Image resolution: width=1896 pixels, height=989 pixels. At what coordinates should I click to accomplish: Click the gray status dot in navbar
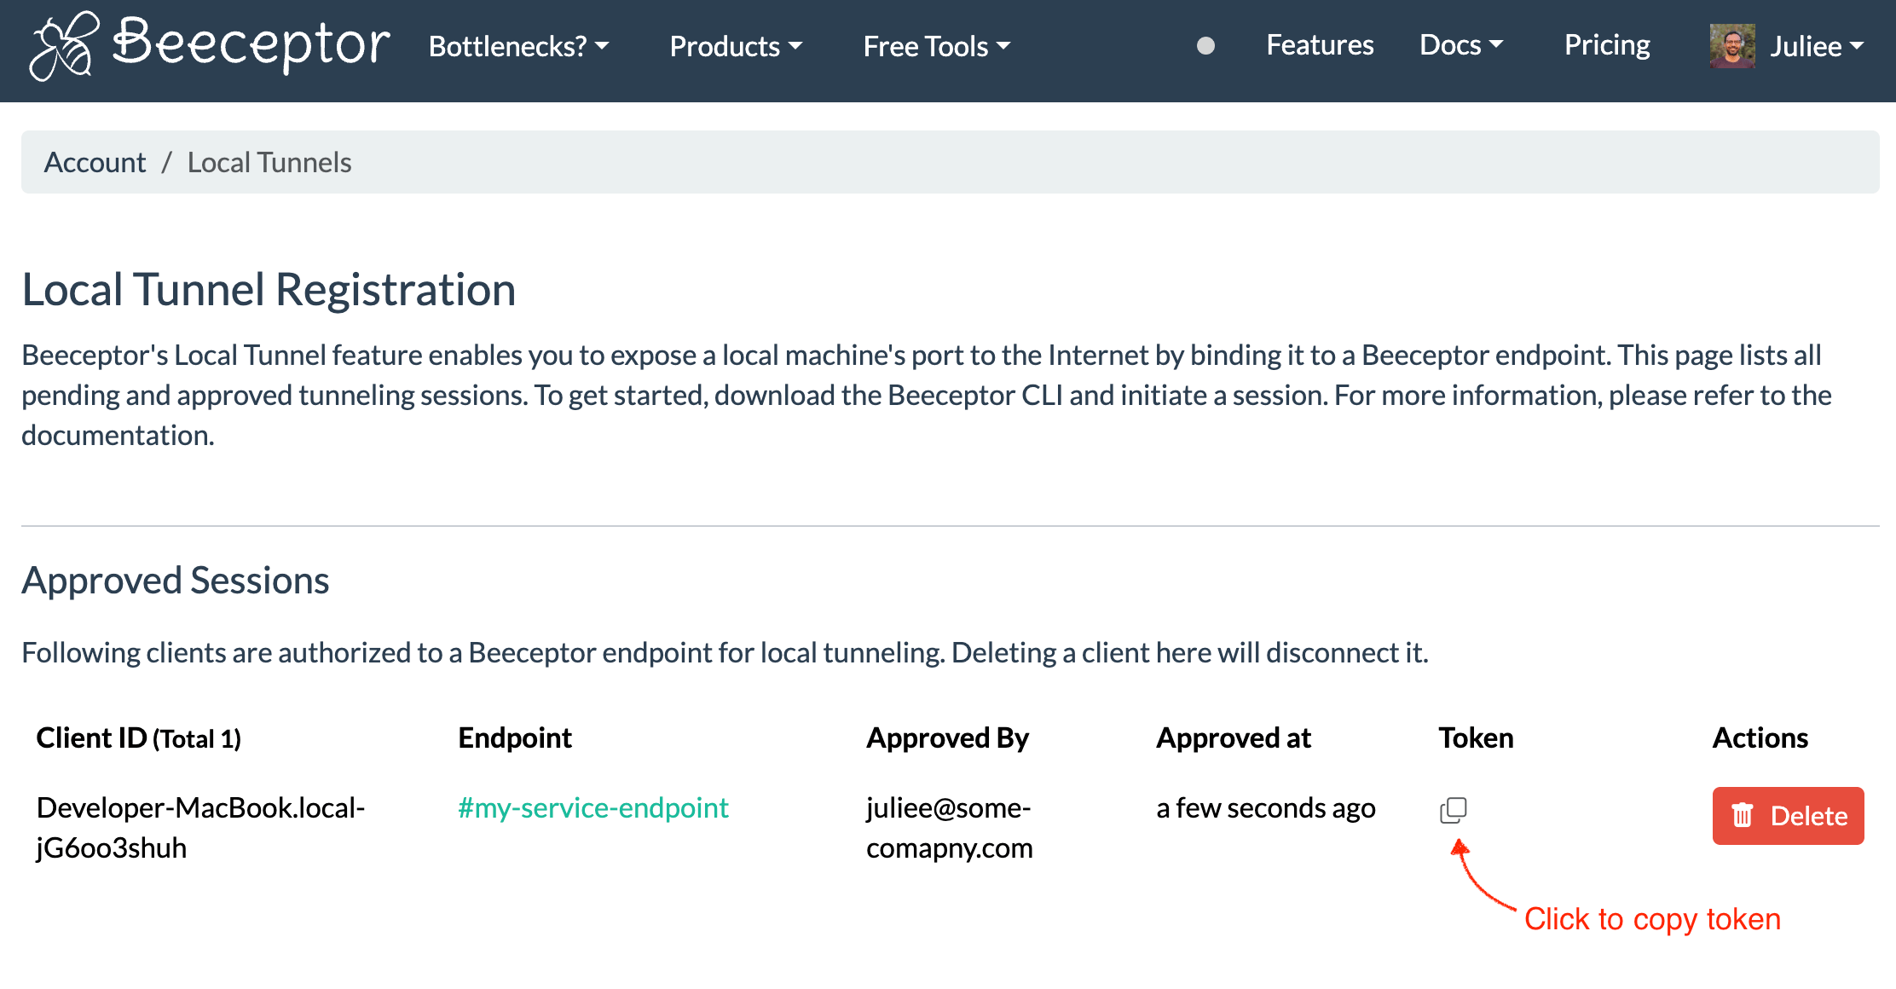(1205, 46)
